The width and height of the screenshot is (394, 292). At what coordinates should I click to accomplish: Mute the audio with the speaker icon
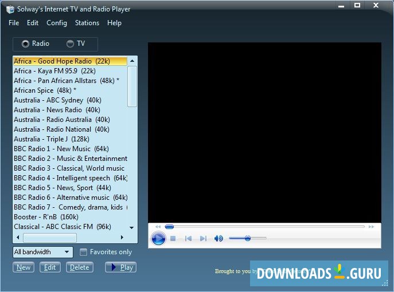(x=219, y=239)
